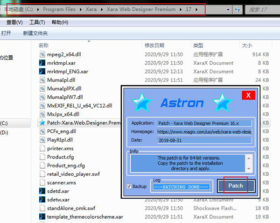Click the 19 KB size of template_themecolorscheme.xar
The image size is (280, 223).
click(262, 217)
